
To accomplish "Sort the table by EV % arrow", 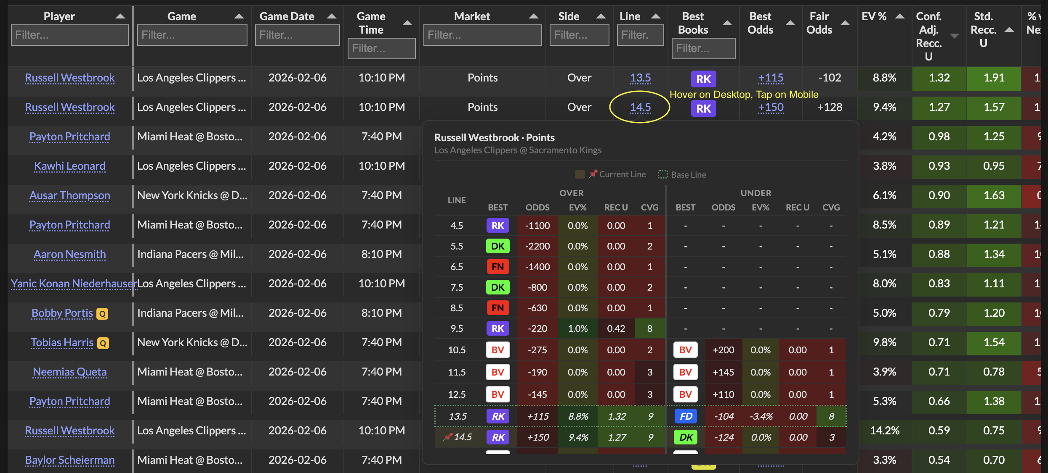I will click(899, 16).
